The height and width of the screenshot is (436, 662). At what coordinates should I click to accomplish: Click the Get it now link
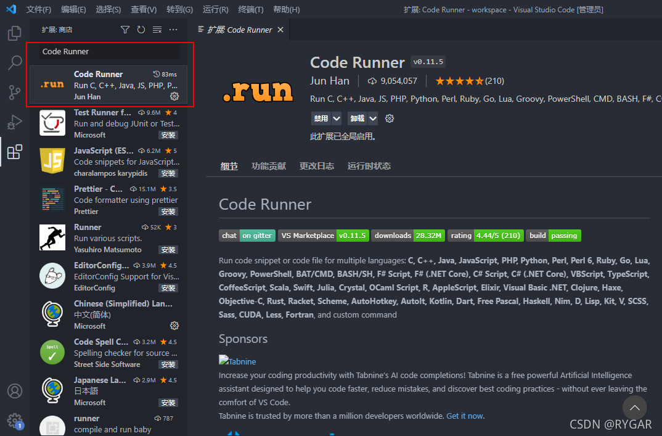464,416
